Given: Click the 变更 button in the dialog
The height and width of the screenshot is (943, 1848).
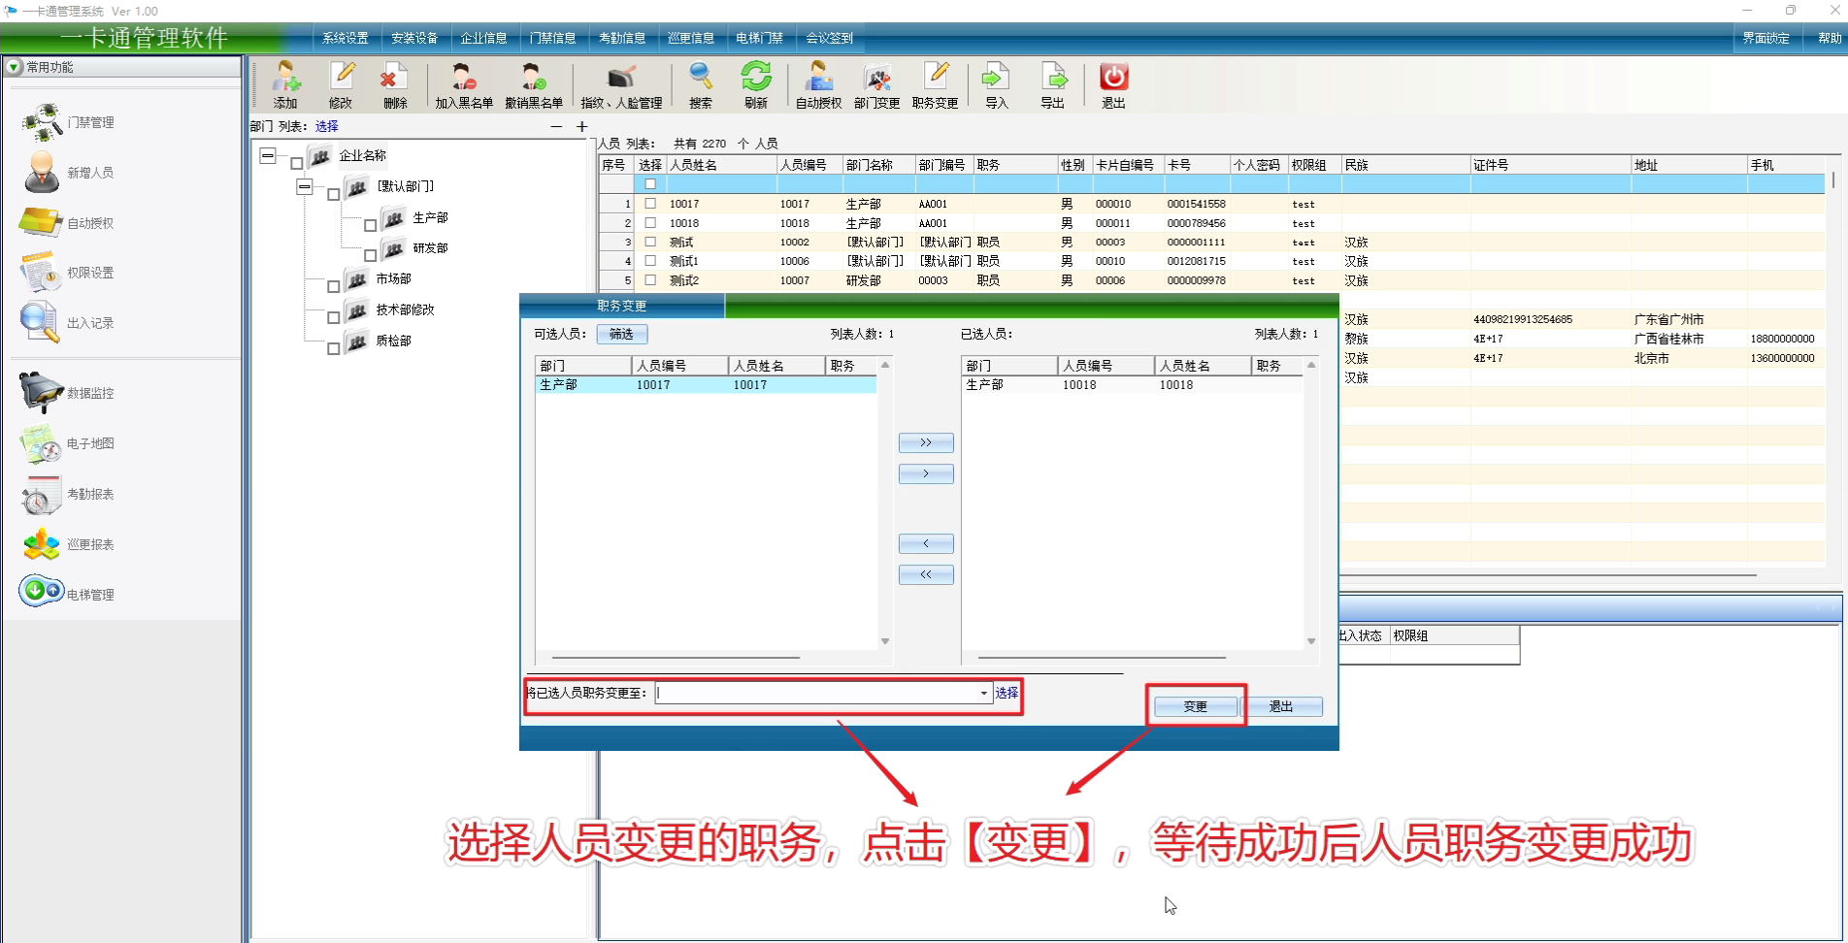Looking at the screenshot, I should [1195, 706].
